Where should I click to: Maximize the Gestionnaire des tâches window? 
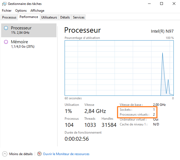click(x=162, y=4)
